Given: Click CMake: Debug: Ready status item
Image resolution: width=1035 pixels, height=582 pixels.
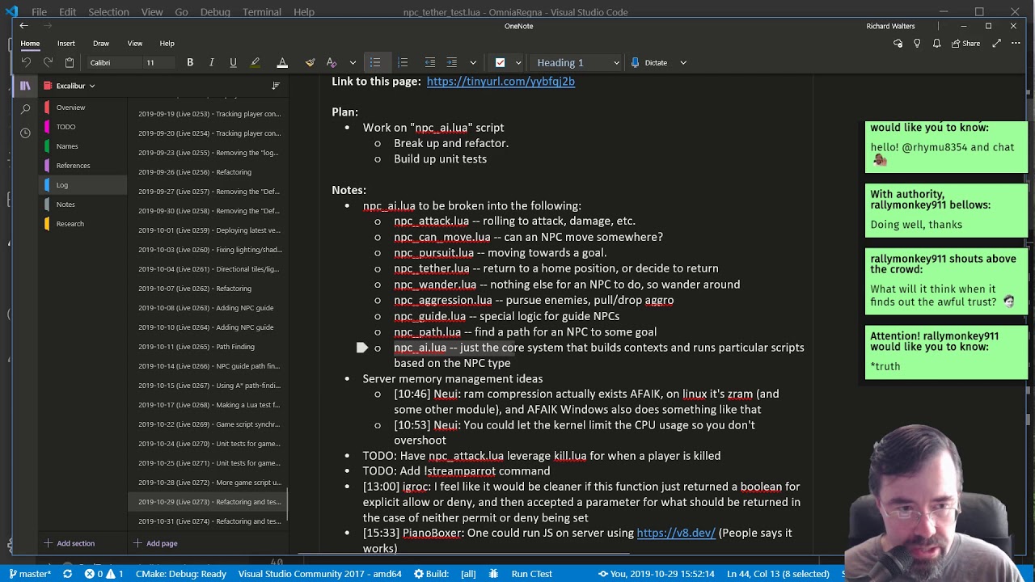Looking at the screenshot, I should click(181, 574).
